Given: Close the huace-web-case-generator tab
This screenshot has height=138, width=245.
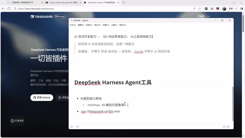Looking at the screenshot, I should pyautogui.click(x=80, y=3).
